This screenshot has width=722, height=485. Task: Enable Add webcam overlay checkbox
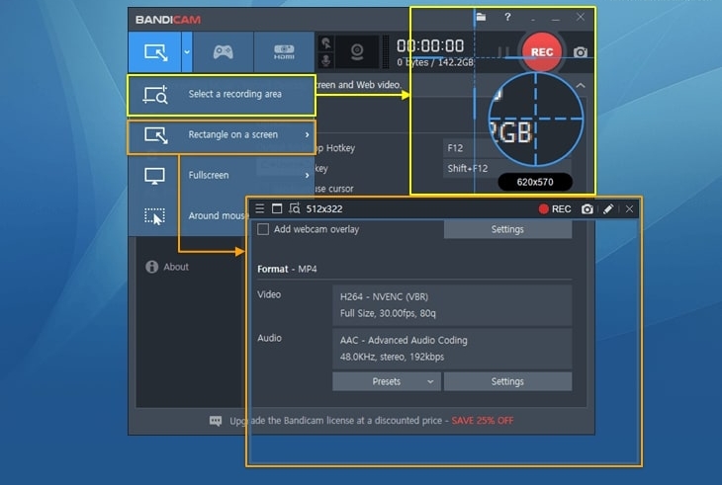tap(263, 229)
